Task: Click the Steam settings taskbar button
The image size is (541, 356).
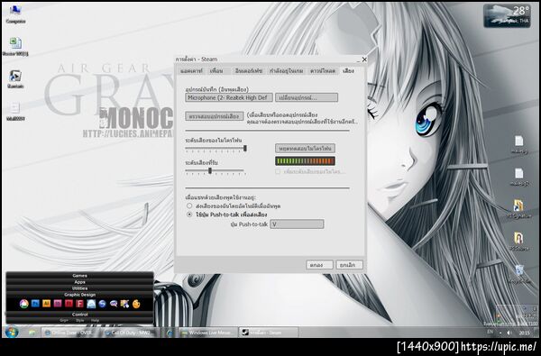Action: (x=269, y=333)
